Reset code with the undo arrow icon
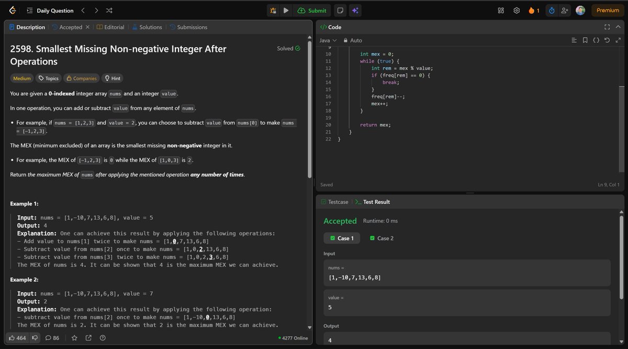 coord(607,40)
